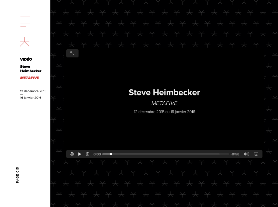Seek to the middle of the video timeline

coord(165,154)
